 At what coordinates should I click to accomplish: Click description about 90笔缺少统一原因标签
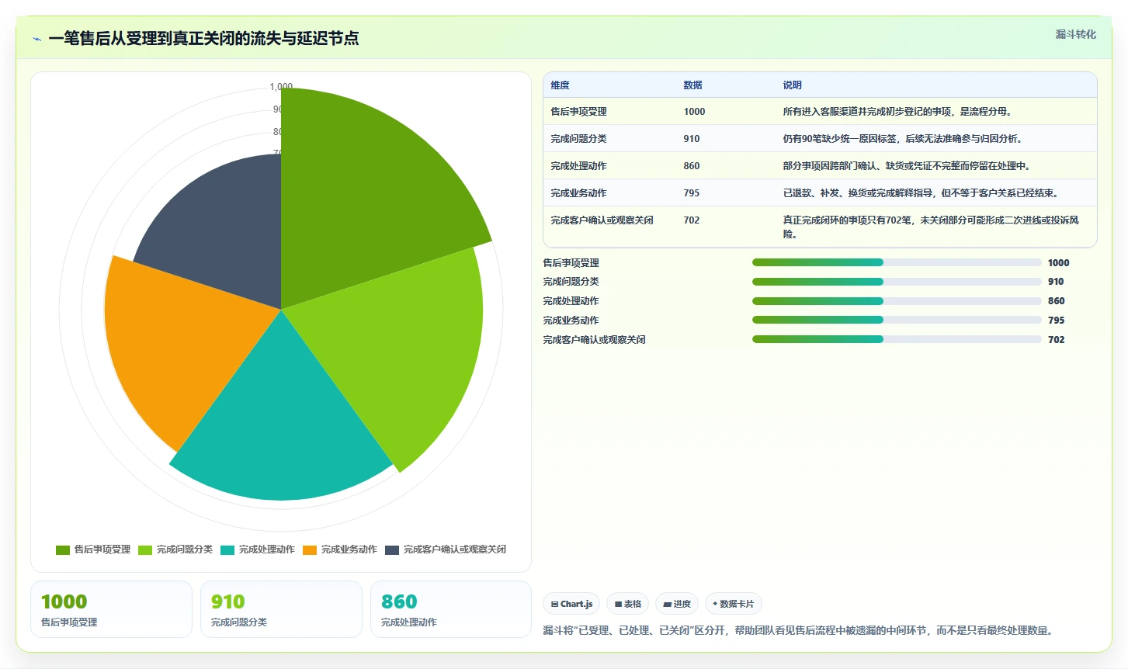[904, 139]
